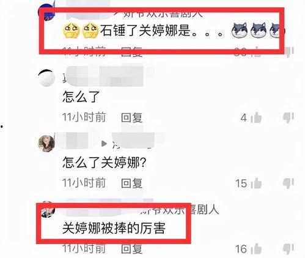Like the comment "怎么了关婷娜?"
The height and width of the screenshot is (258, 305).
[x=256, y=183]
